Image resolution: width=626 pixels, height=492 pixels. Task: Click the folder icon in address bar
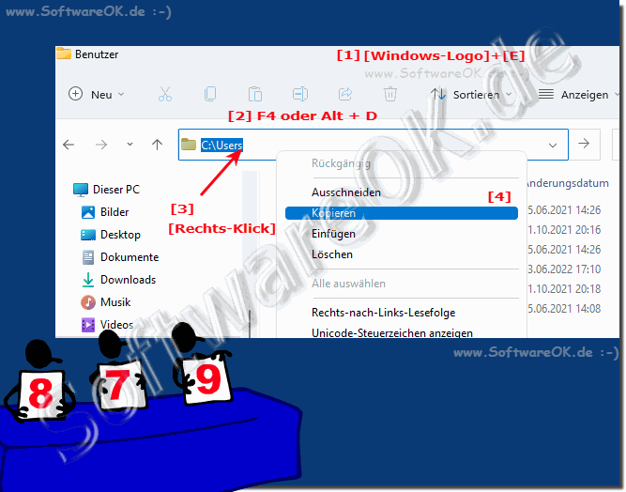189,145
